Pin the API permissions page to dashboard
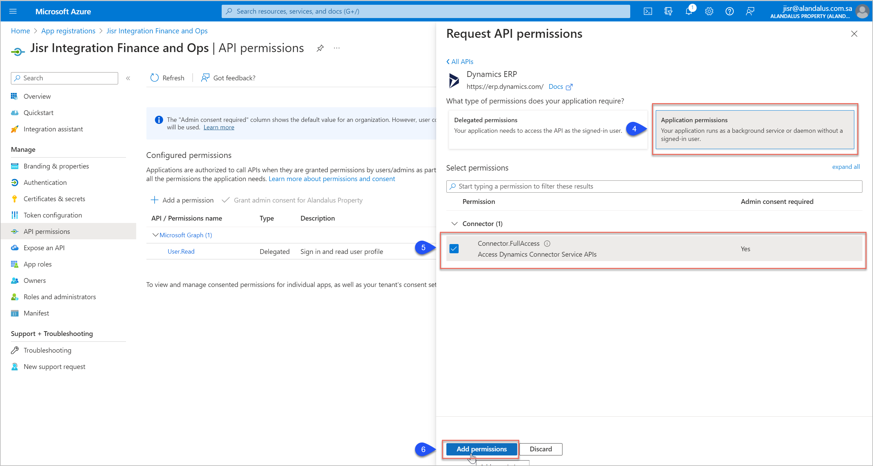The height and width of the screenshot is (466, 873). pos(320,48)
